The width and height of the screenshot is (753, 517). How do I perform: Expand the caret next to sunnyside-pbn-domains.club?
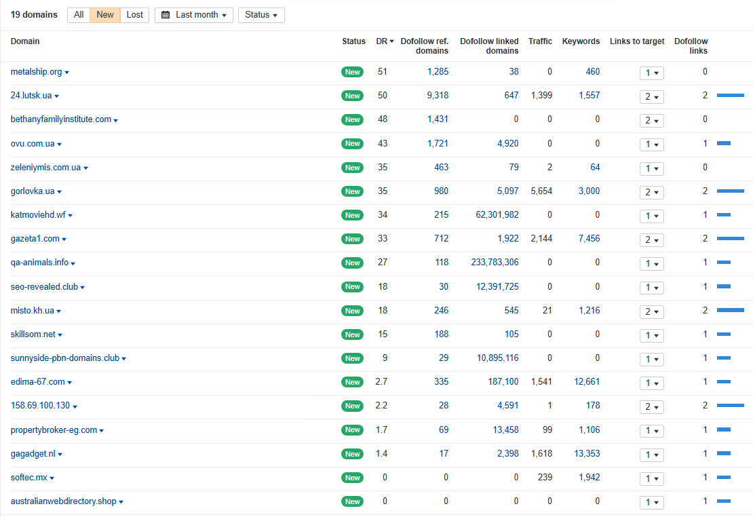(x=124, y=359)
